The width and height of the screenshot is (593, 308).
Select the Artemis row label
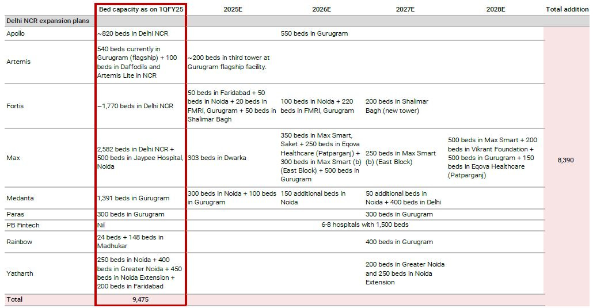(18, 62)
